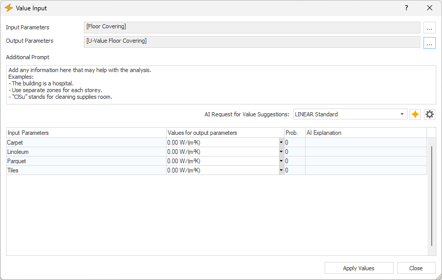
Task: Click Values for output parameters header
Action: (225, 133)
